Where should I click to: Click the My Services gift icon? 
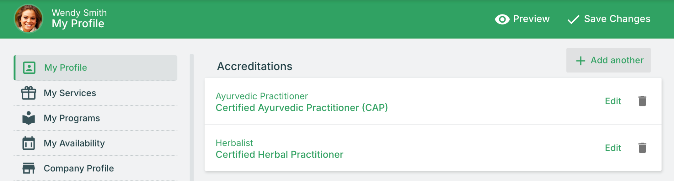point(29,93)
